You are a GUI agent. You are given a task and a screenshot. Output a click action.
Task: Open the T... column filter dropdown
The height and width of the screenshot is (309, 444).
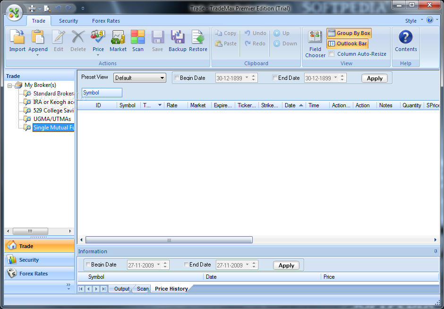click(x=160, y=105)
